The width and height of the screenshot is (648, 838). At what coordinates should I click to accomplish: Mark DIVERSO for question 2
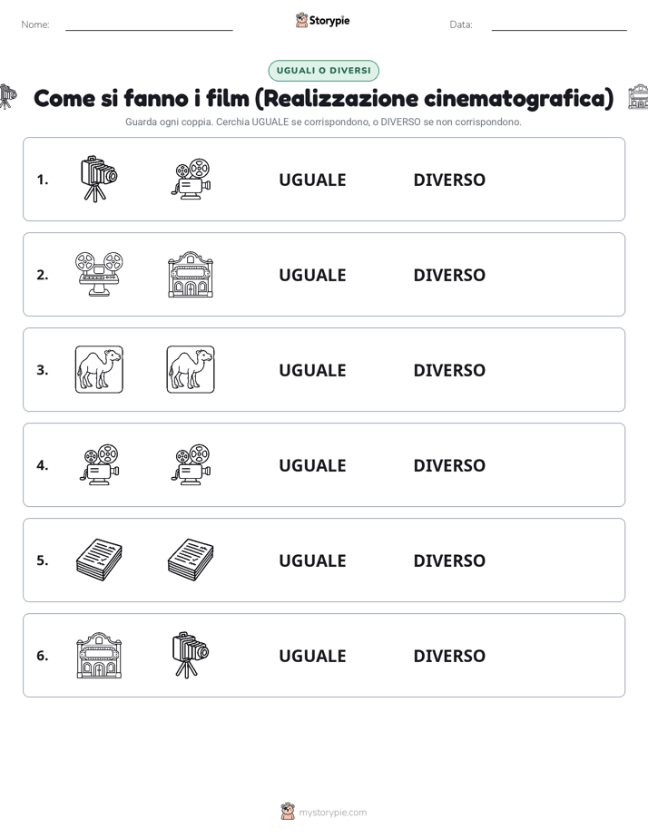[449, 275]
